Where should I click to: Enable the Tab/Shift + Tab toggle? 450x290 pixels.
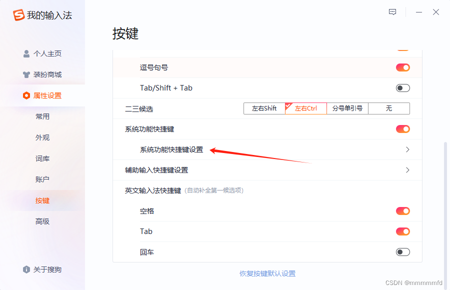tap(403, 88)
